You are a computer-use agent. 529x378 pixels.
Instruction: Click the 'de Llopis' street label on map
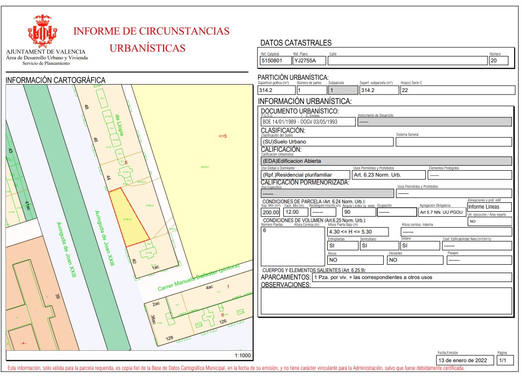pos(120,125)
